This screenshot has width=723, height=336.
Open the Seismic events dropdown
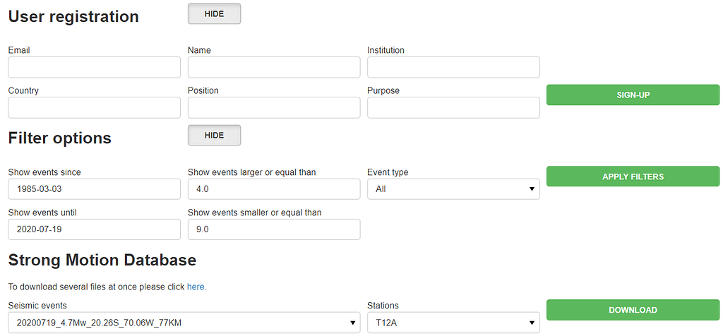pyautogui.click(x=184, y=323)
